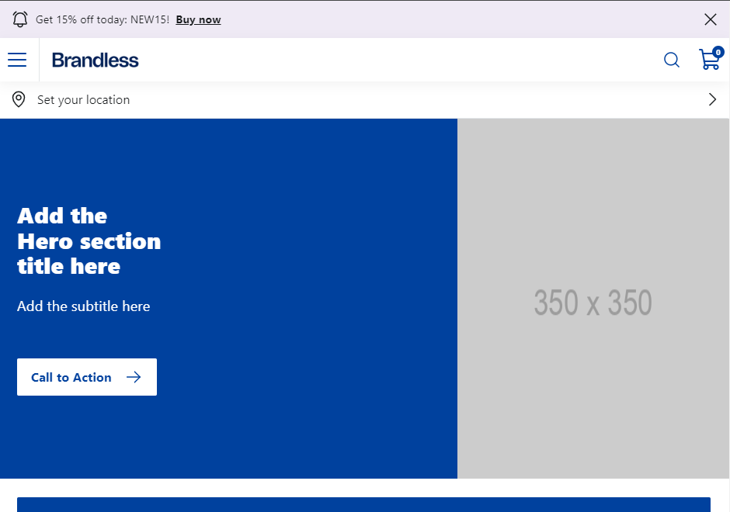Click Add the subtitle here text
The height and width of the screenshot is (512, 730).
(84, 306)
